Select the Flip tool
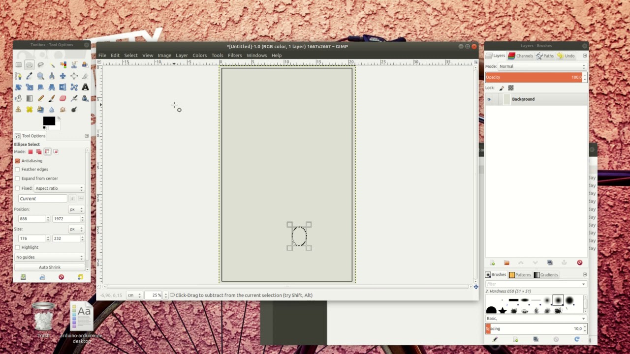Viewport: 630px width, 354px height. 63,87
